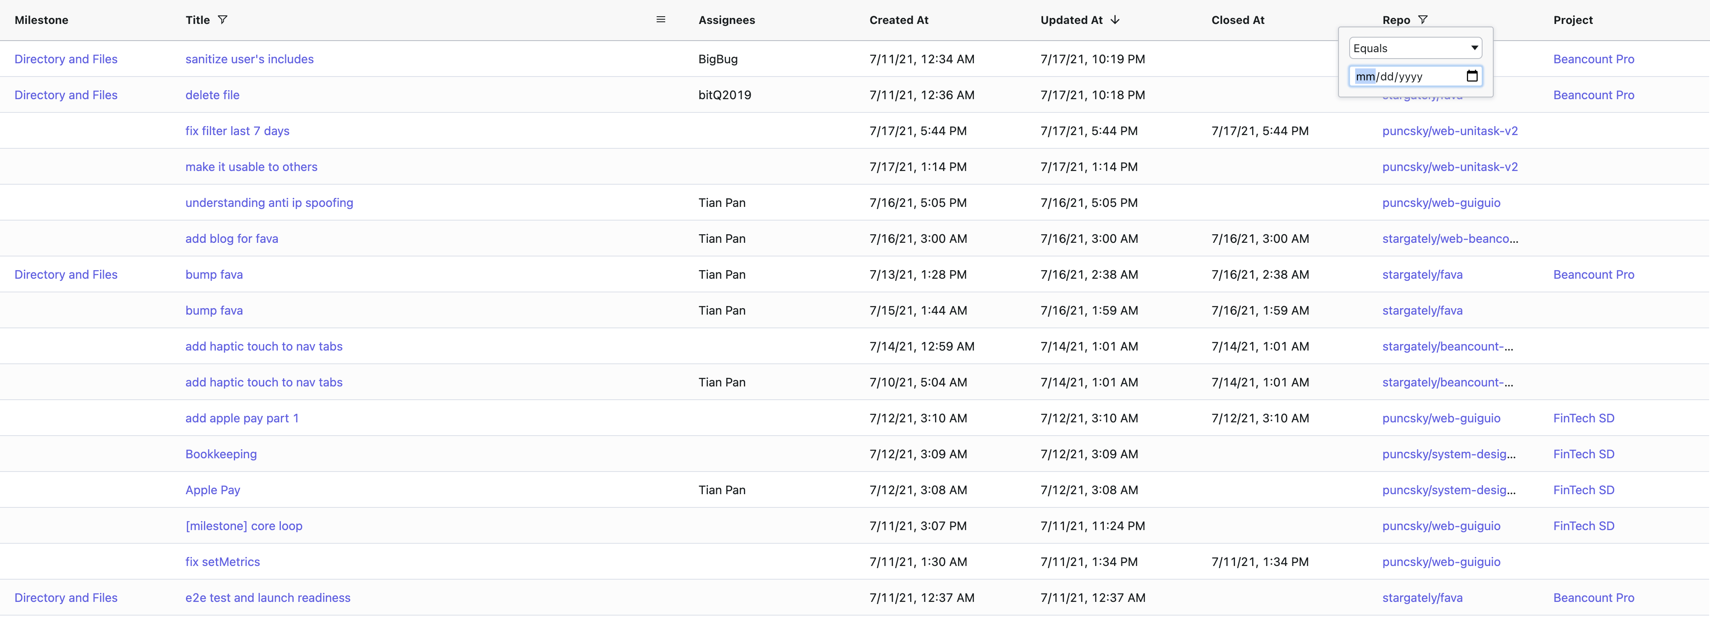
Task: Open the puncsky/web-unitask-v2 repo link in the 'make it usable to others' row
Action: (x=1450, y=167)
